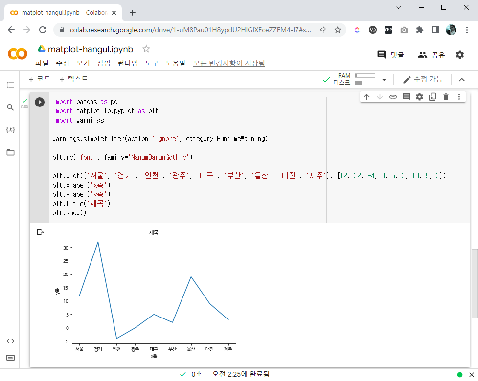Clear the cell output icon
478x381 pixels.
coord(40,232)
